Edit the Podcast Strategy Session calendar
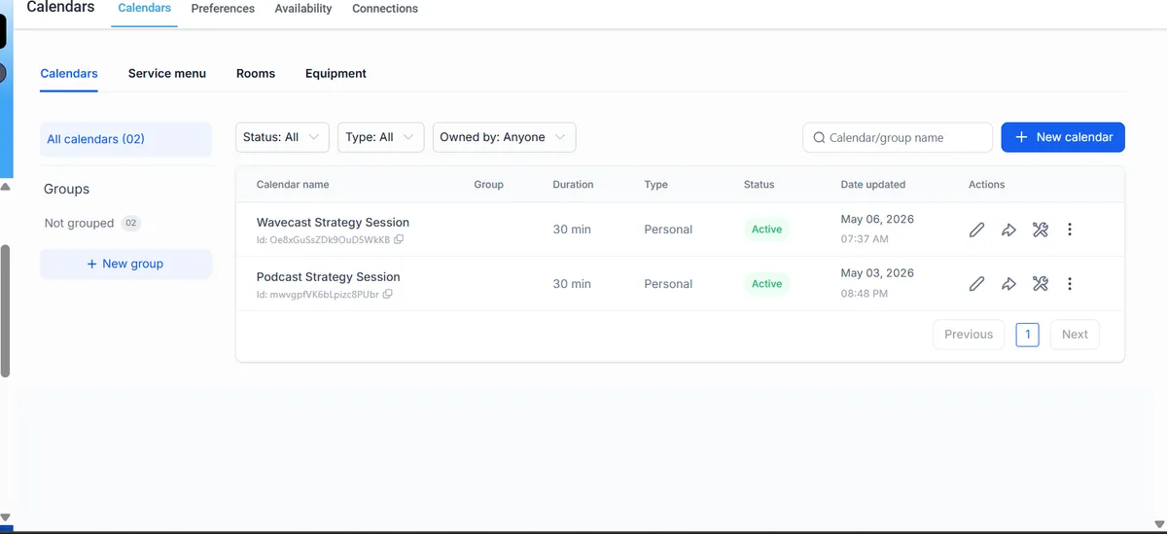The image size is (1167, 534). 977,284
